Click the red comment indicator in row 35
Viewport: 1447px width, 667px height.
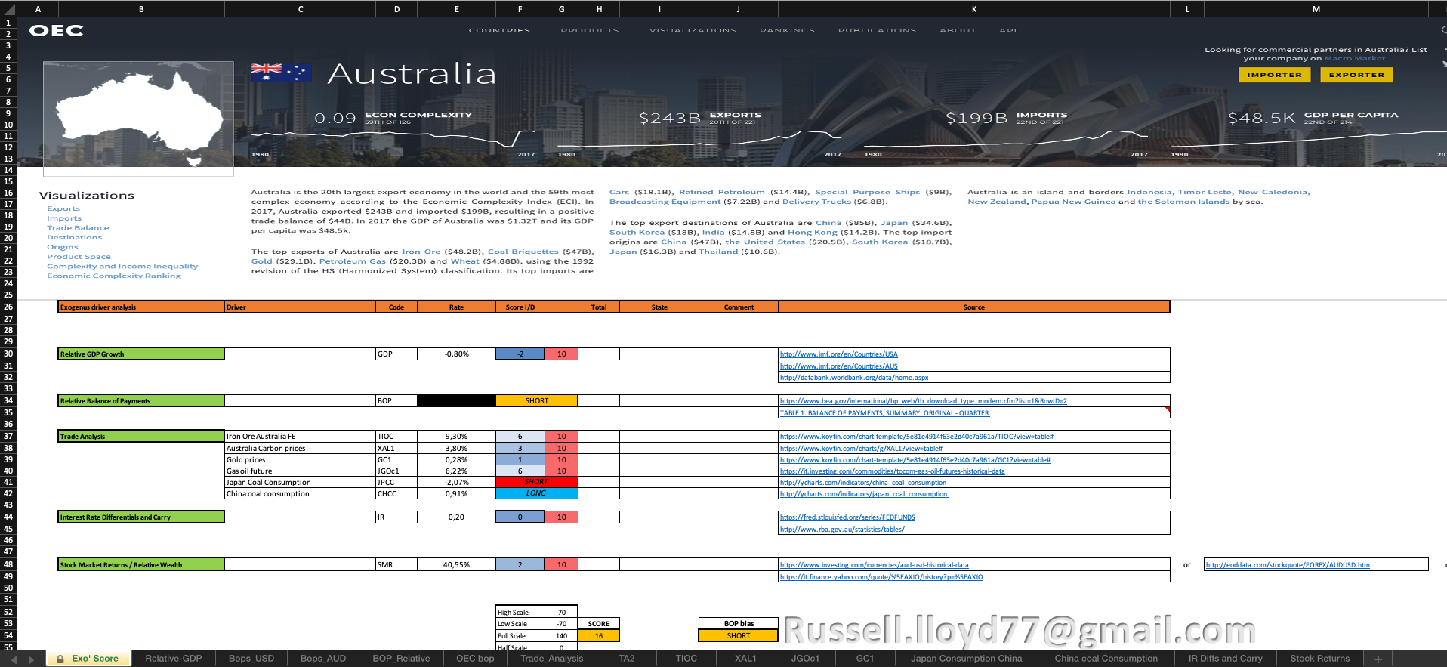click(1168, 409)
